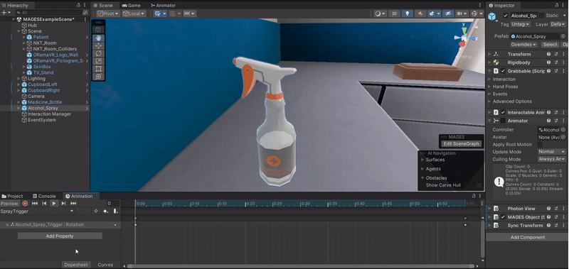This screenshot has height=269, width=569.
Task: Select the Rotate tool in Scene overlay
Action: pyautogui.click(x=98, y=53)
